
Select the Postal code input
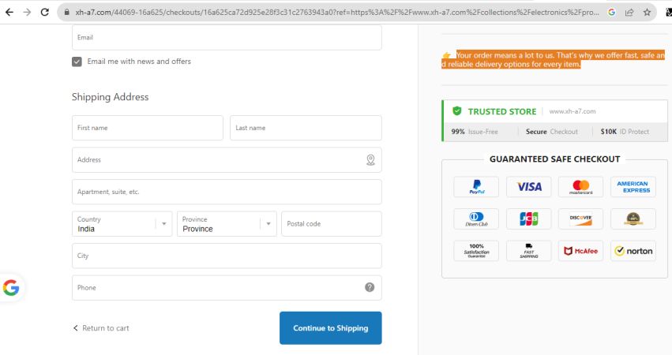pos(331,224)
